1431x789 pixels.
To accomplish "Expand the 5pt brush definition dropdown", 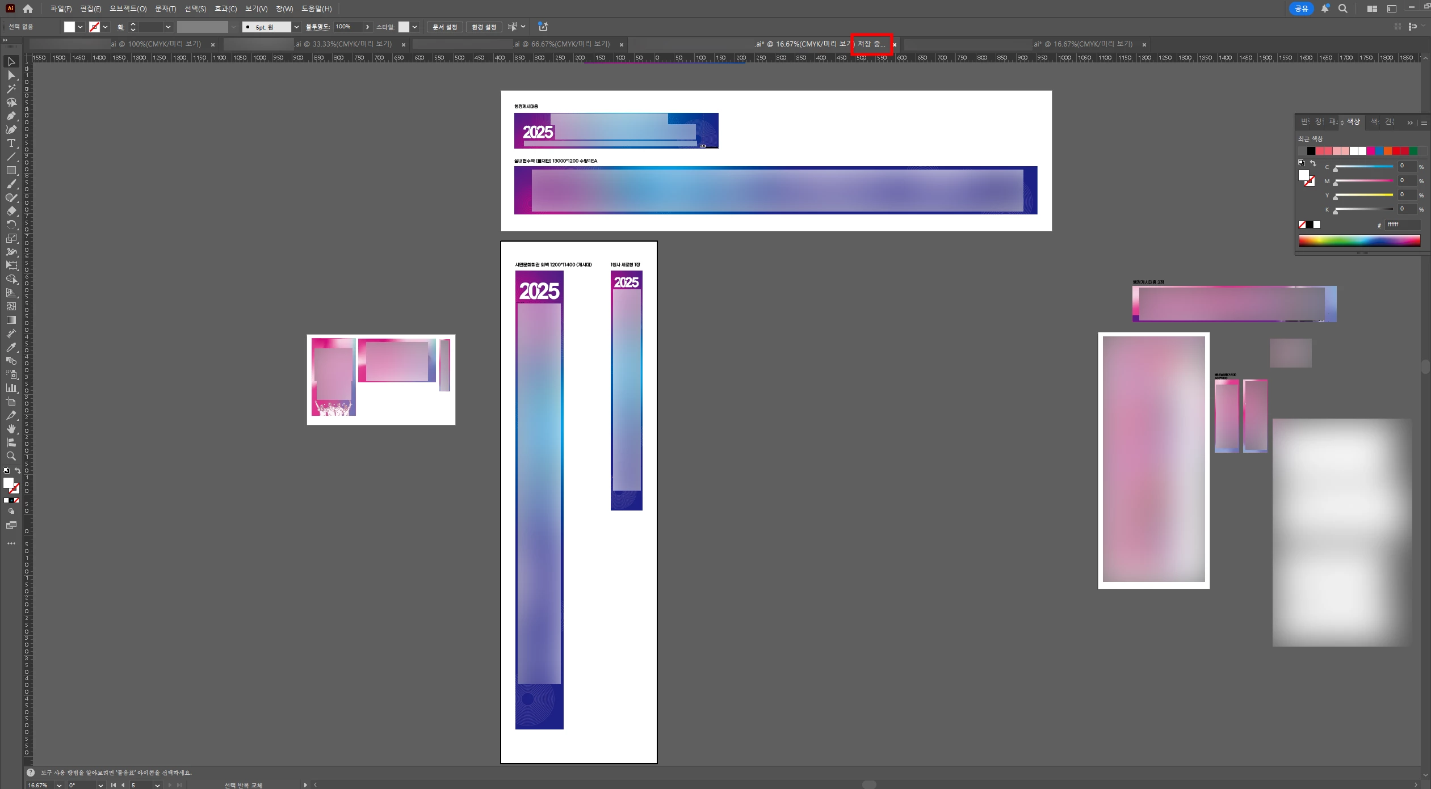I will [x=296, y=27].
